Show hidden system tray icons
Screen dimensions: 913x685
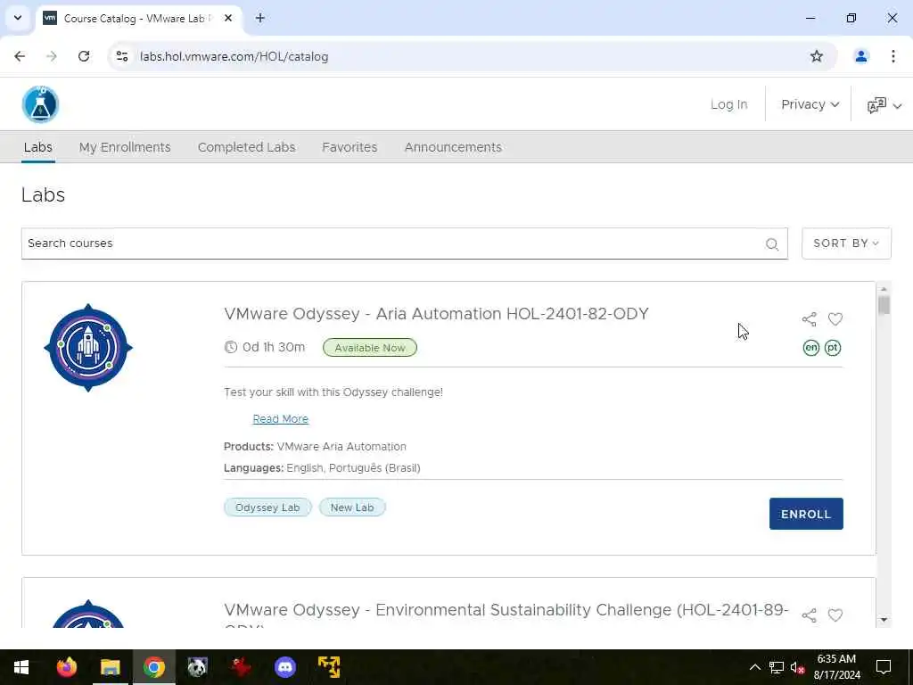click(754, 667)
